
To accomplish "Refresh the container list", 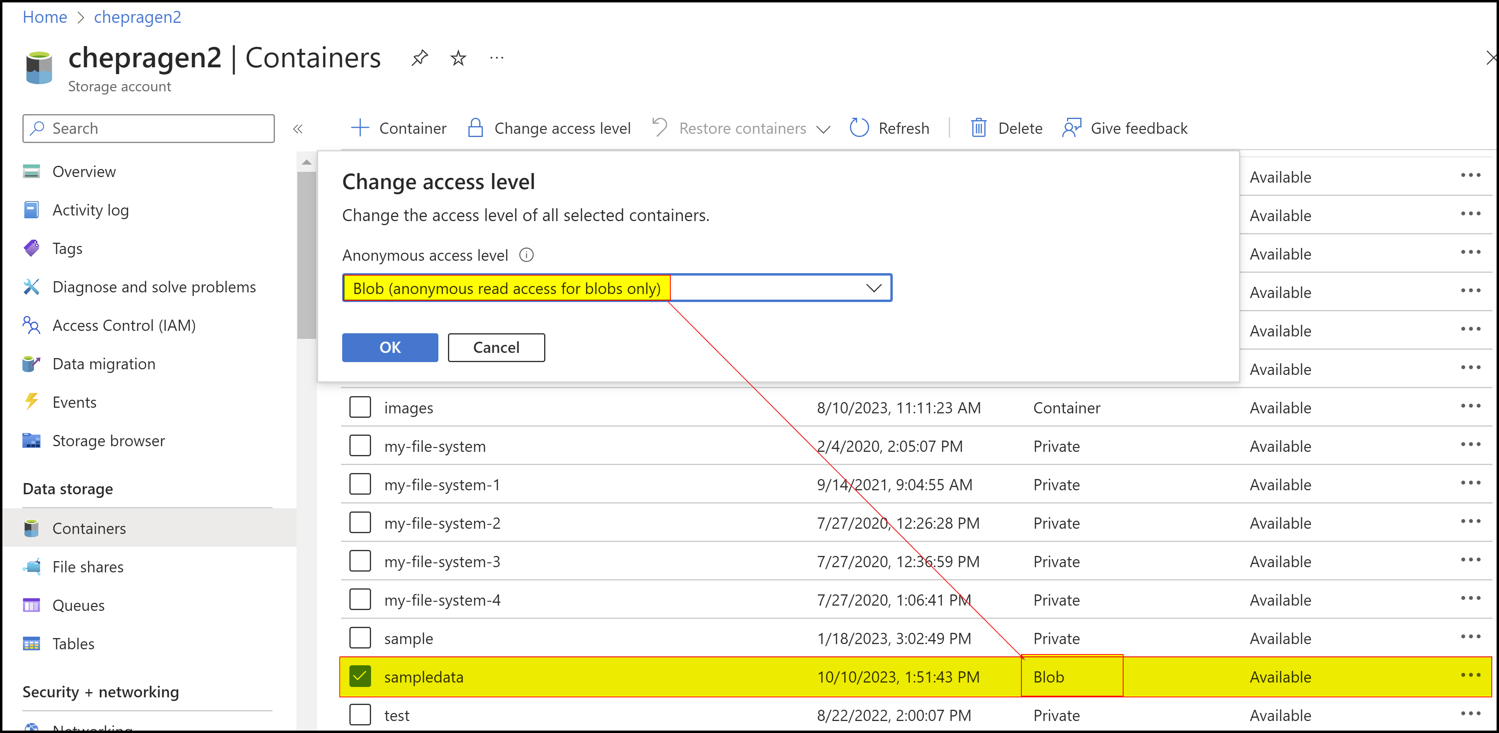I will (890, 128).
